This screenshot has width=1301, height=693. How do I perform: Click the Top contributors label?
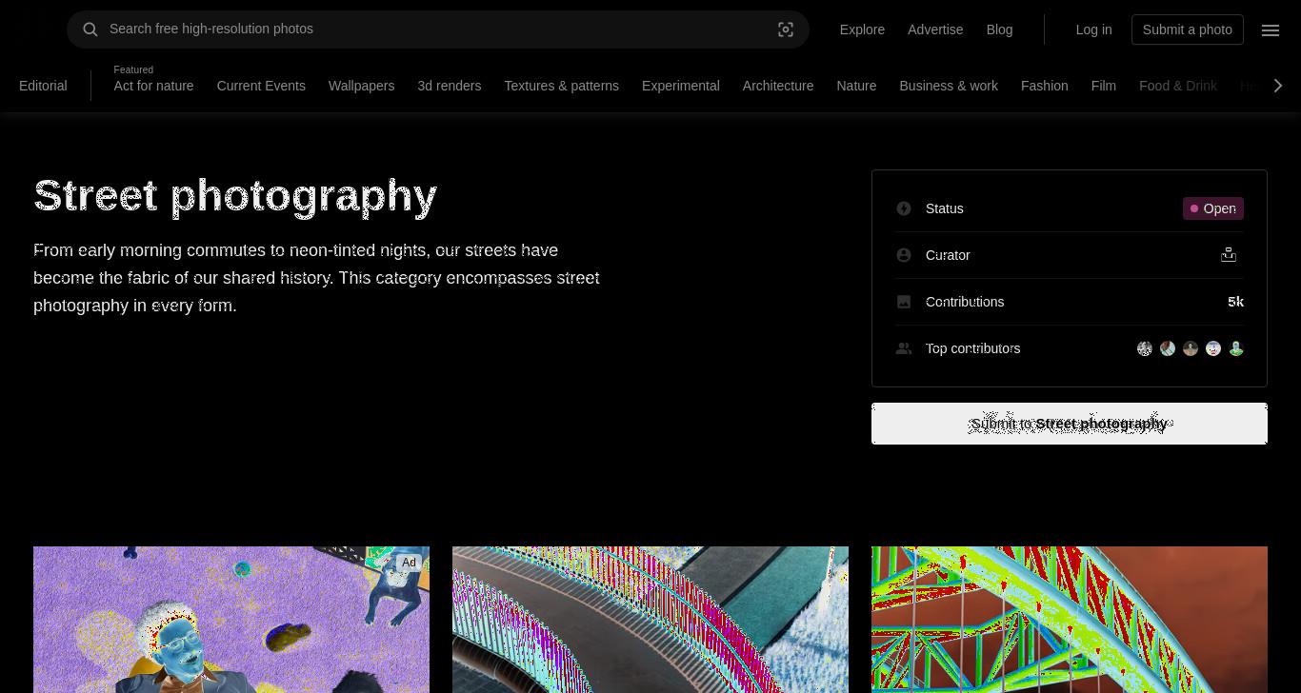[x=972, y=348]
